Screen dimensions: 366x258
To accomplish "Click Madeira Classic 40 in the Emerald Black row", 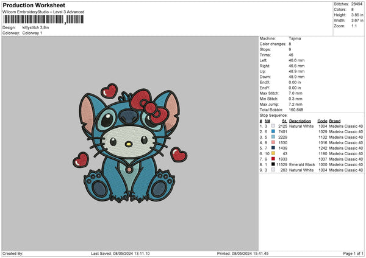I will point(346,165).
